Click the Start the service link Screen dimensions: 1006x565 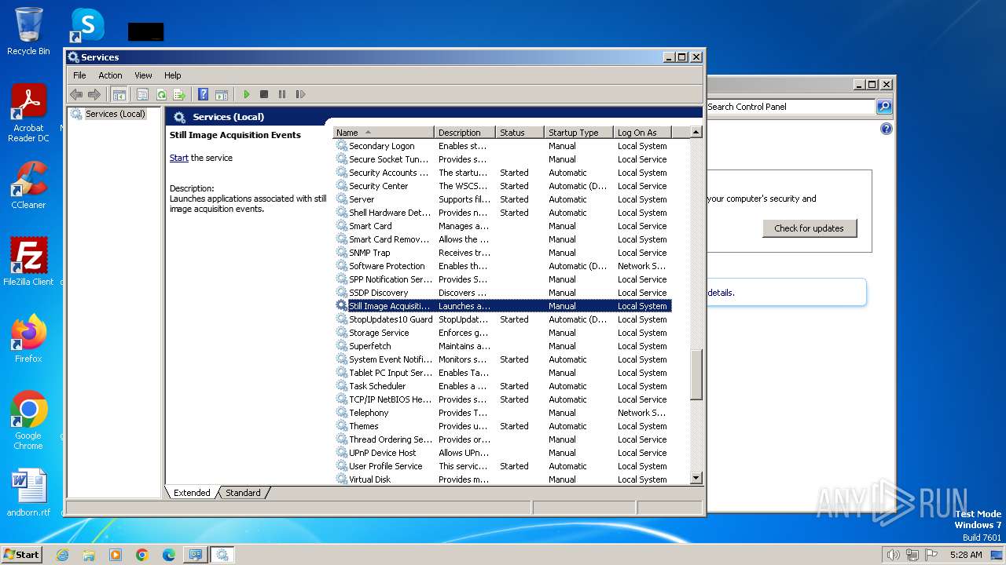(179, 158)
